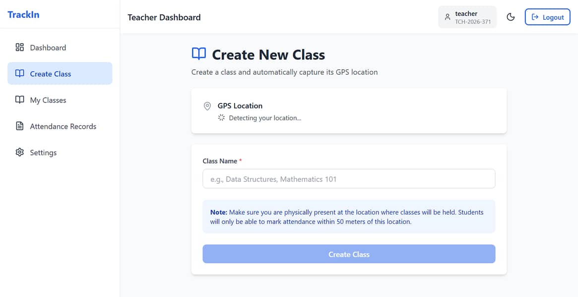Screen dimensions: 578x297
Task: Click the Settings gear icon
Action: (20, 152)
